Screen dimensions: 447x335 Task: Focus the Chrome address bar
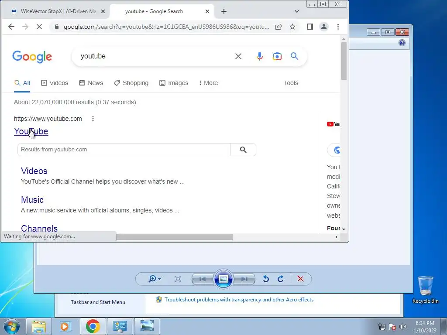[x=166, y=27]
